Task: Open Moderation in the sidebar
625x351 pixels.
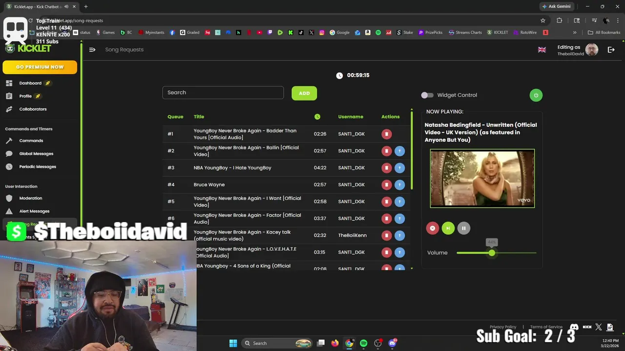Action: pos(30,198)
